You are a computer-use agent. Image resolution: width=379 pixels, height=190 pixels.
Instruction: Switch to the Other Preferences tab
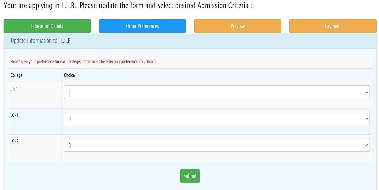click(x=142, y=26)
